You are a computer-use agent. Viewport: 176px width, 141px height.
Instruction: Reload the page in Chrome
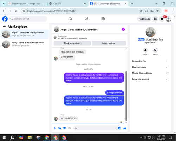point(16,11)
